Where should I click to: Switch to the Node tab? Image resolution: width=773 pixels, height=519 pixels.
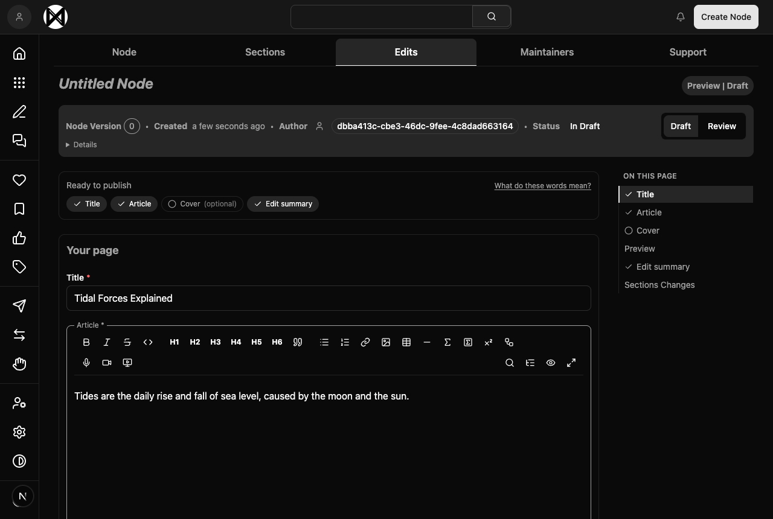124,52
